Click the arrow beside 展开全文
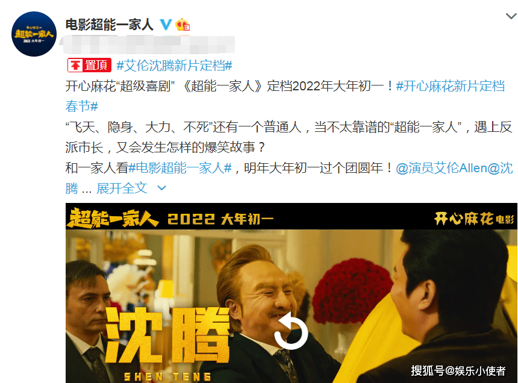518x383 pixels. click(x=161, y=188)
